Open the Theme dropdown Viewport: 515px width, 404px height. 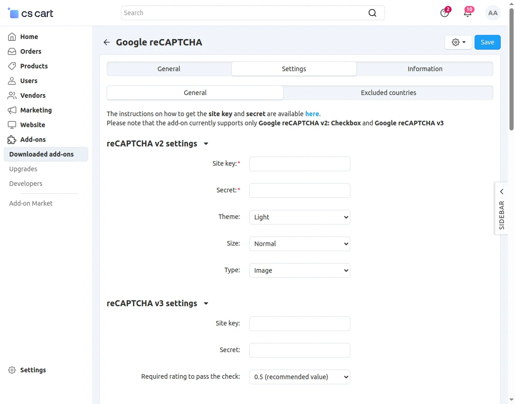[x=299, y=217]
